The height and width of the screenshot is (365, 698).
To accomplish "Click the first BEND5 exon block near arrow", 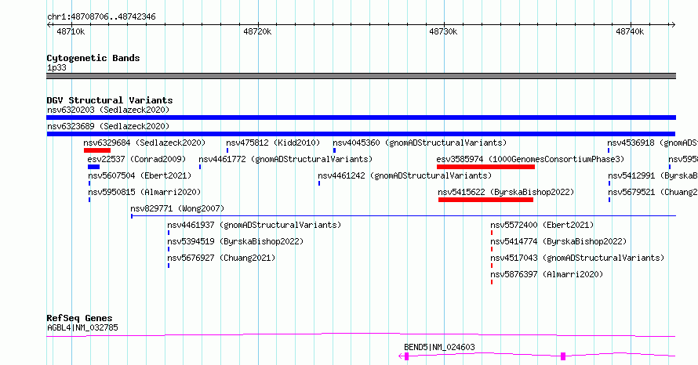I will tap(406, 356).
